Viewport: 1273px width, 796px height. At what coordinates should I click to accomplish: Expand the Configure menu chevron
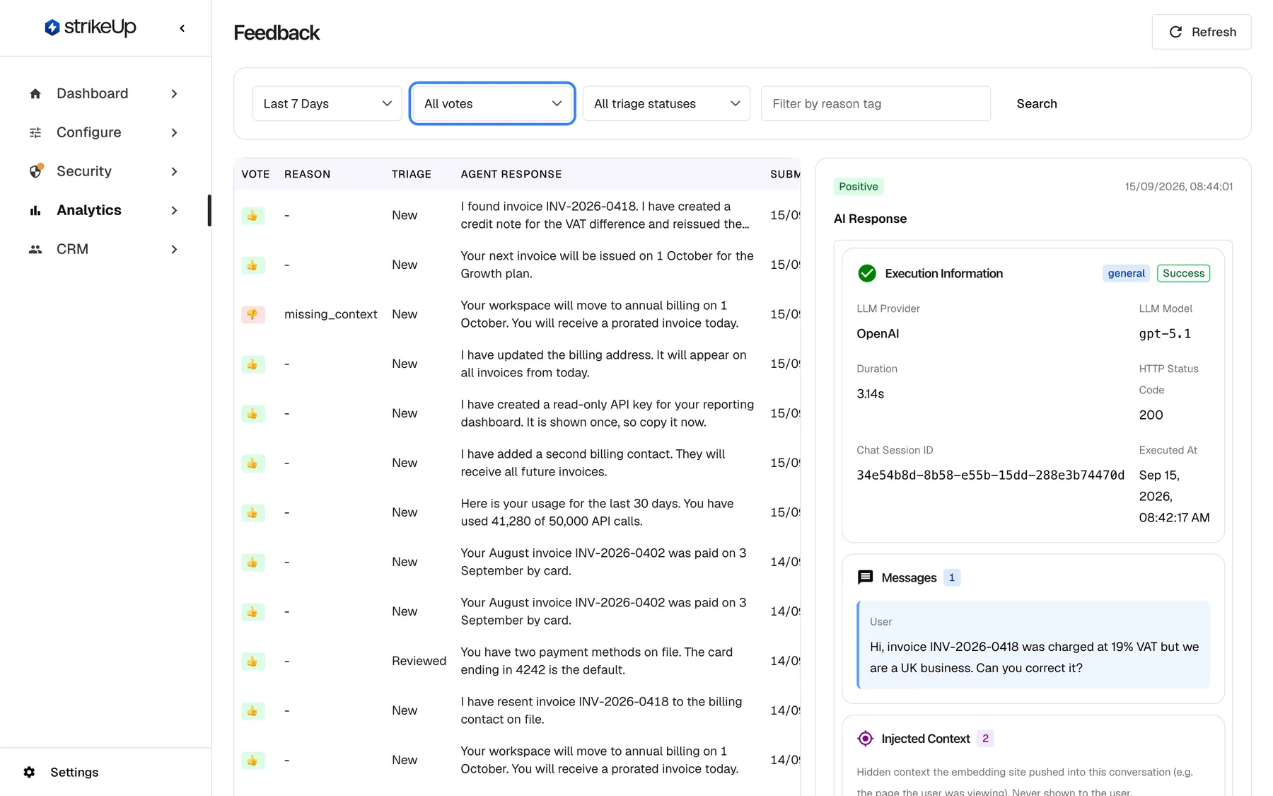pyautogui.click(x=174, y=132)
